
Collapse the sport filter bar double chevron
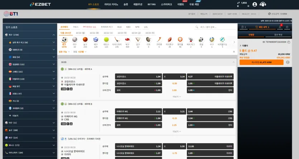coord(234,52)
